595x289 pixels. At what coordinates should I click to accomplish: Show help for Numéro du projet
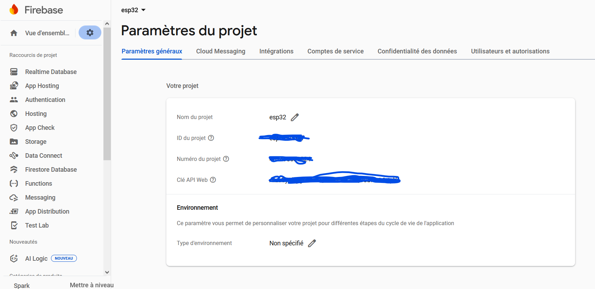[226, 159]
